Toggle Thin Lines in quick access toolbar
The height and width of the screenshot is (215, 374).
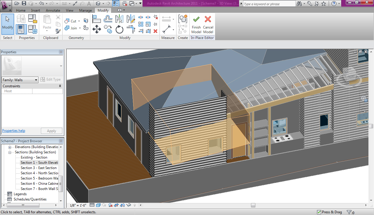(116, 3)
